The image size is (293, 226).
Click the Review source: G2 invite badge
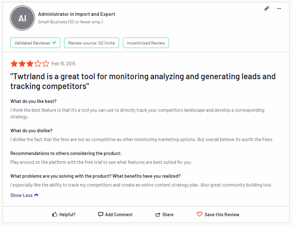tap(92, 43)
